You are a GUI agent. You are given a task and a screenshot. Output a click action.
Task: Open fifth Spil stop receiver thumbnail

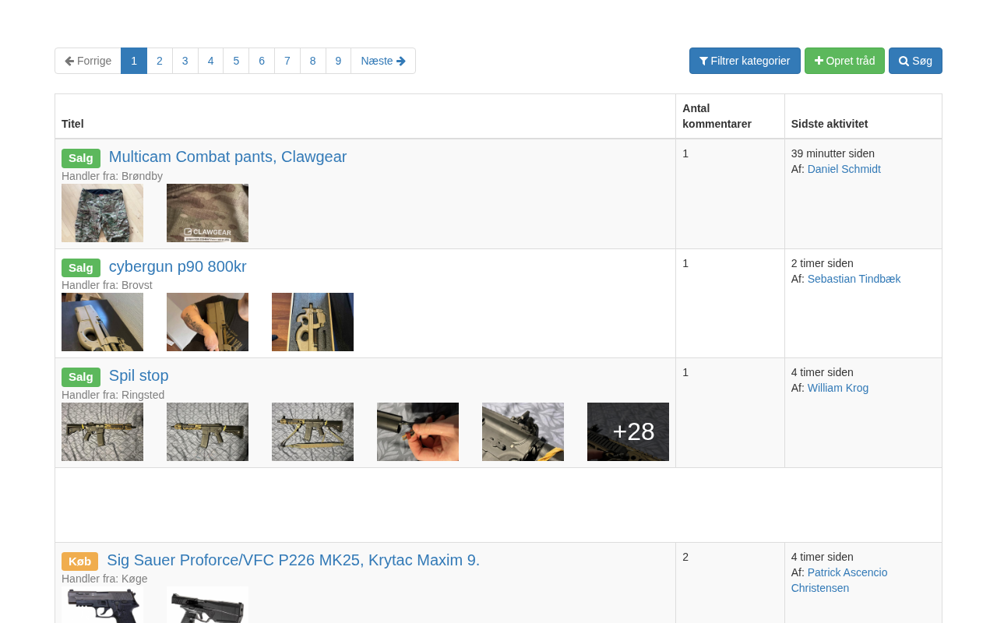coord(523,431)
